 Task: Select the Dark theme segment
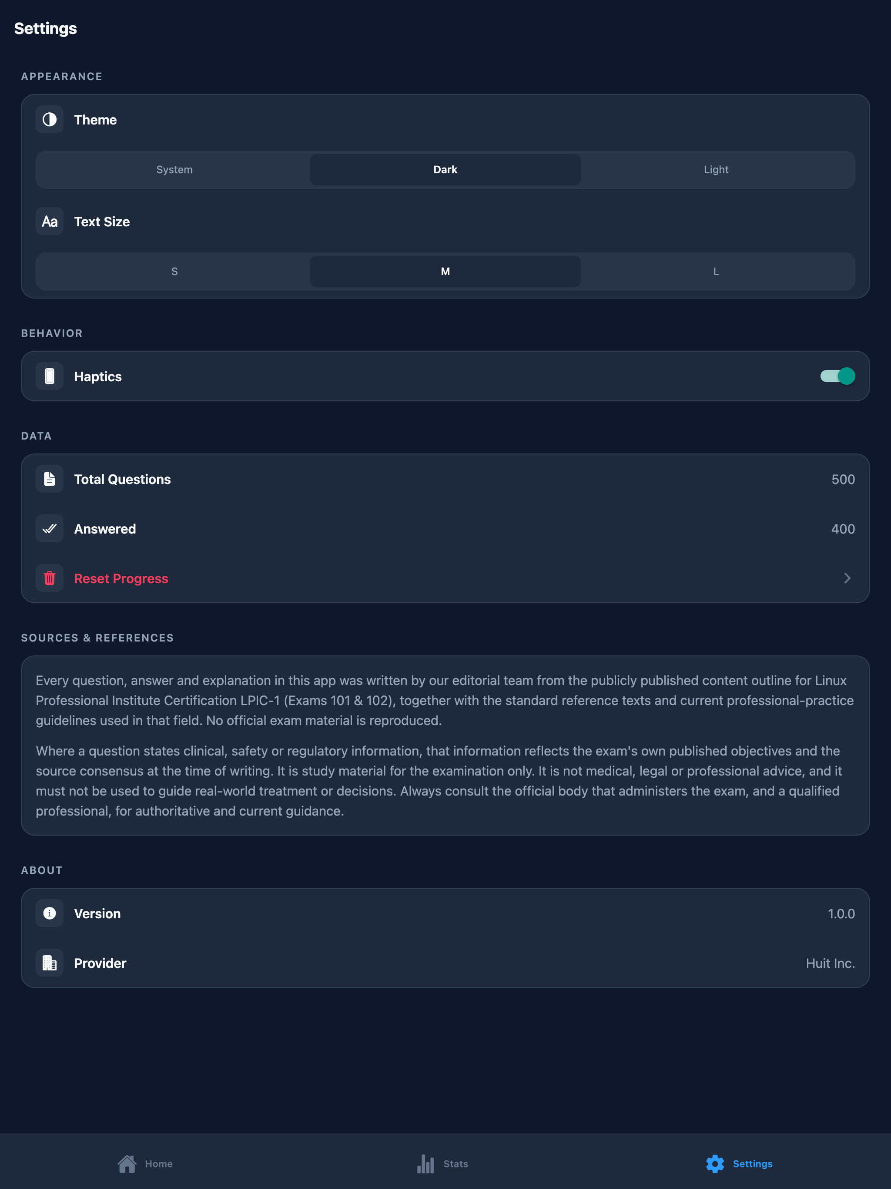tap(445, 170)
